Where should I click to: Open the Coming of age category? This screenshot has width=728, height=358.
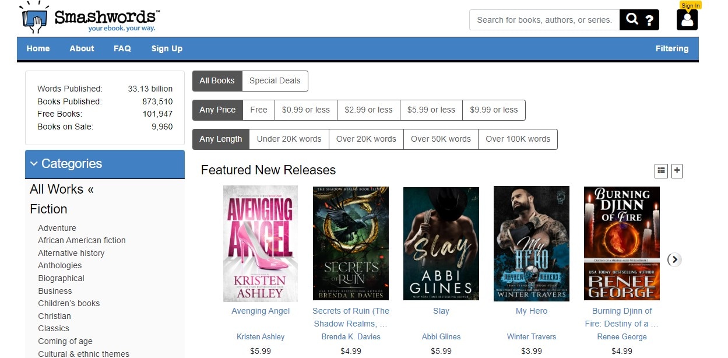pyautogui.click(x=65, y=341)
